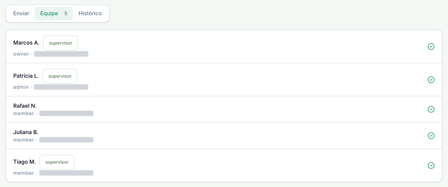
Task: Select team member Patrícia L. name
Action: pos(26,76)
